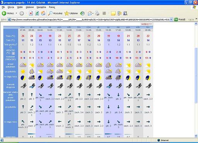The width and height of the screenshot is (198, 143).
Task: Open the Edycja menu
Action: point(11,7)
